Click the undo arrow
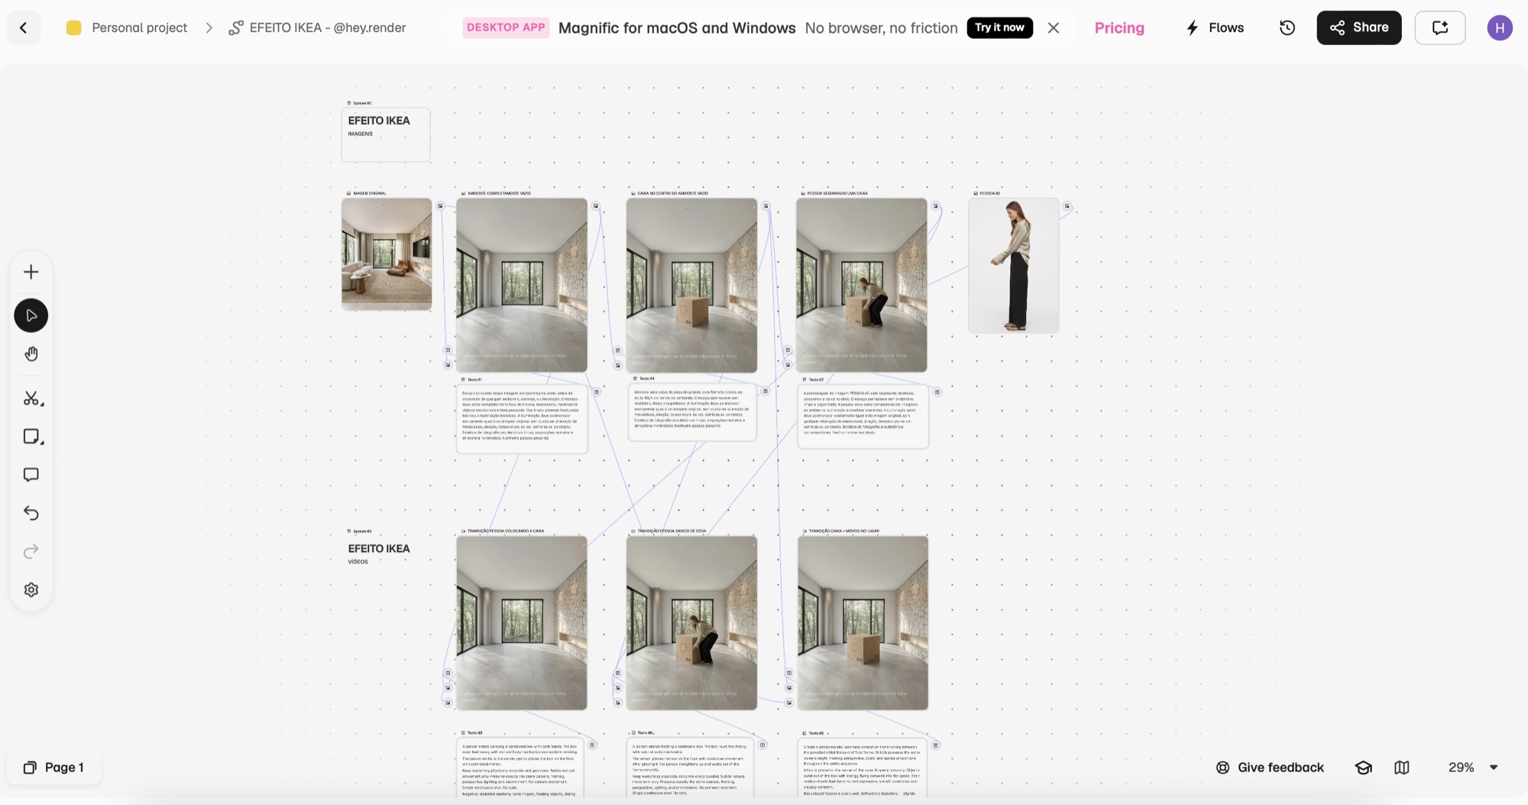The width and height of the screenshot is (1528, 805). pyautogui.click(x=31, y=513)
